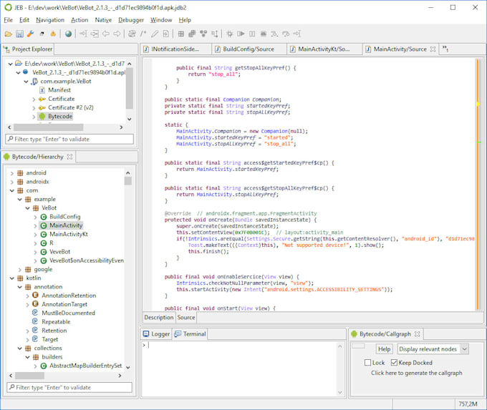Click the stacked windows toolbar icon

coord(192,34)
